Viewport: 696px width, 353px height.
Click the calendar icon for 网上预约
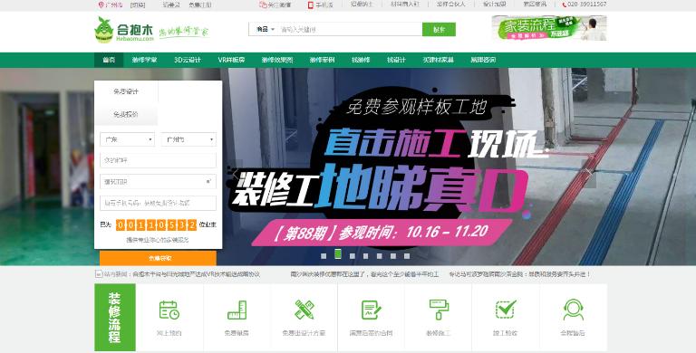(169, 310)
